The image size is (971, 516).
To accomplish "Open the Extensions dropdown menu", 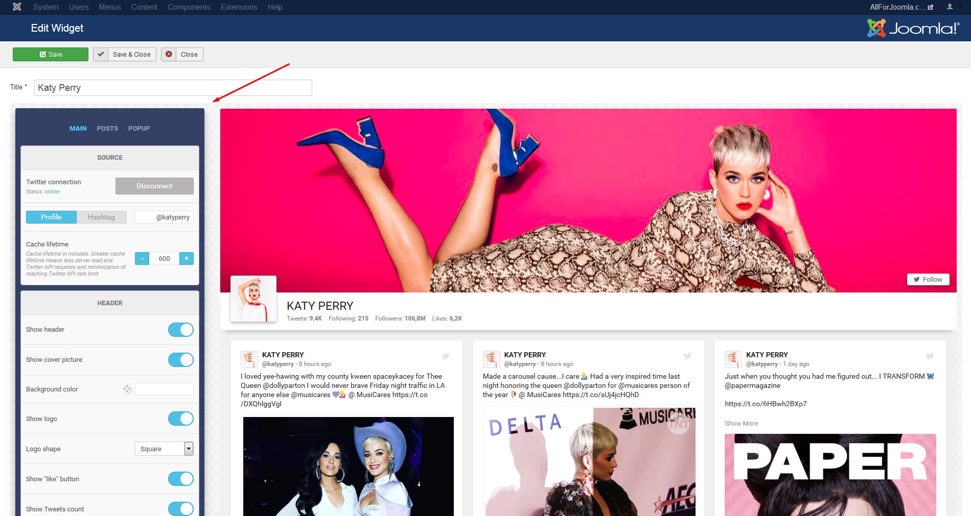I will 239,7.
